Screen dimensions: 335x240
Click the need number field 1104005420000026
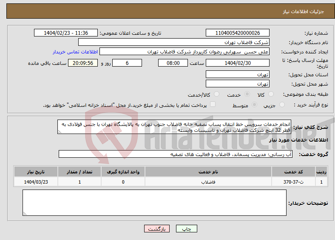click(x=238, y=33)
